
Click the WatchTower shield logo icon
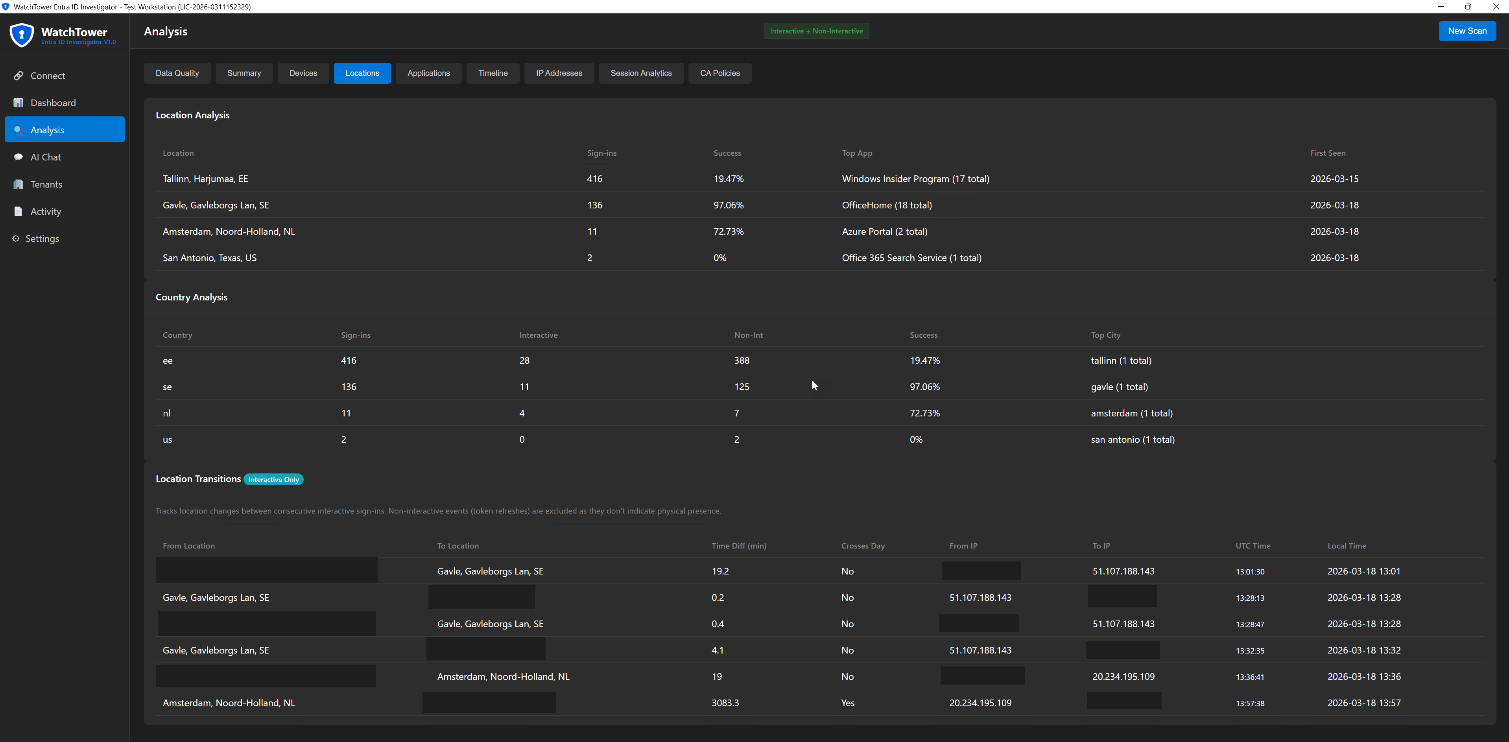tap(22, 35)
